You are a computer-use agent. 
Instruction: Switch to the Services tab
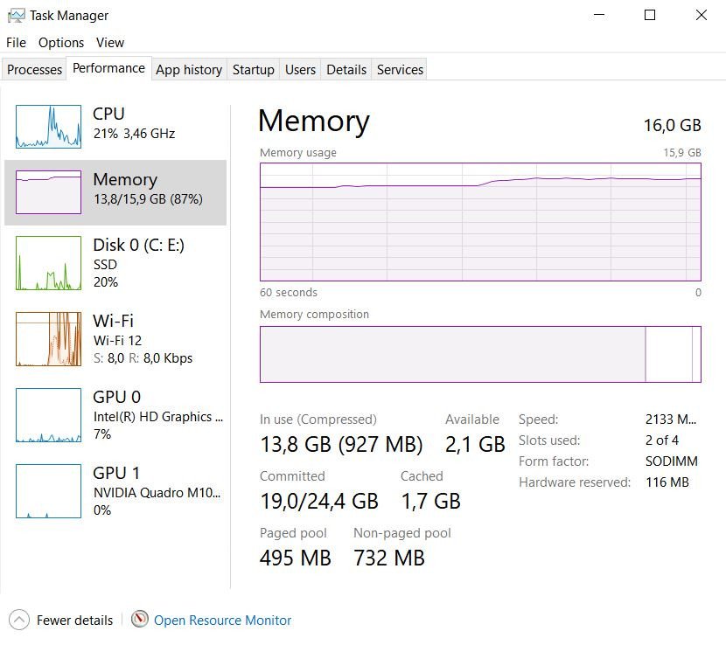[400, 69]
